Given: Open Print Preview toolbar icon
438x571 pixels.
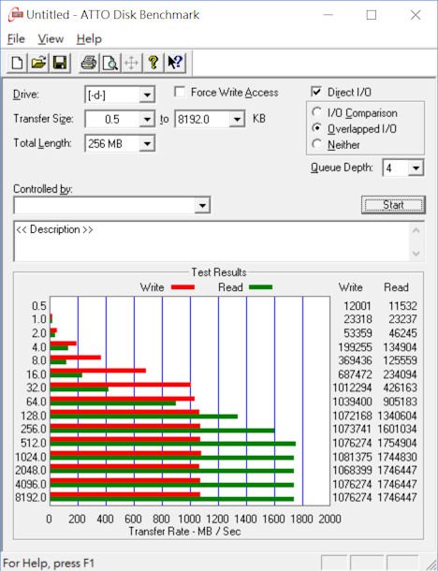Looking at the screenshot, I should (x=110, y=63).
